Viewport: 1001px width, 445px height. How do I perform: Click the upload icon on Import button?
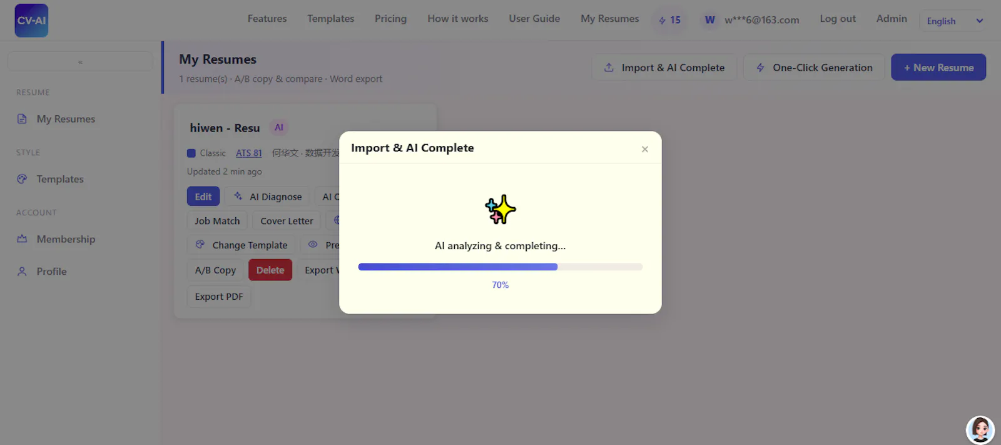(609, 67)
